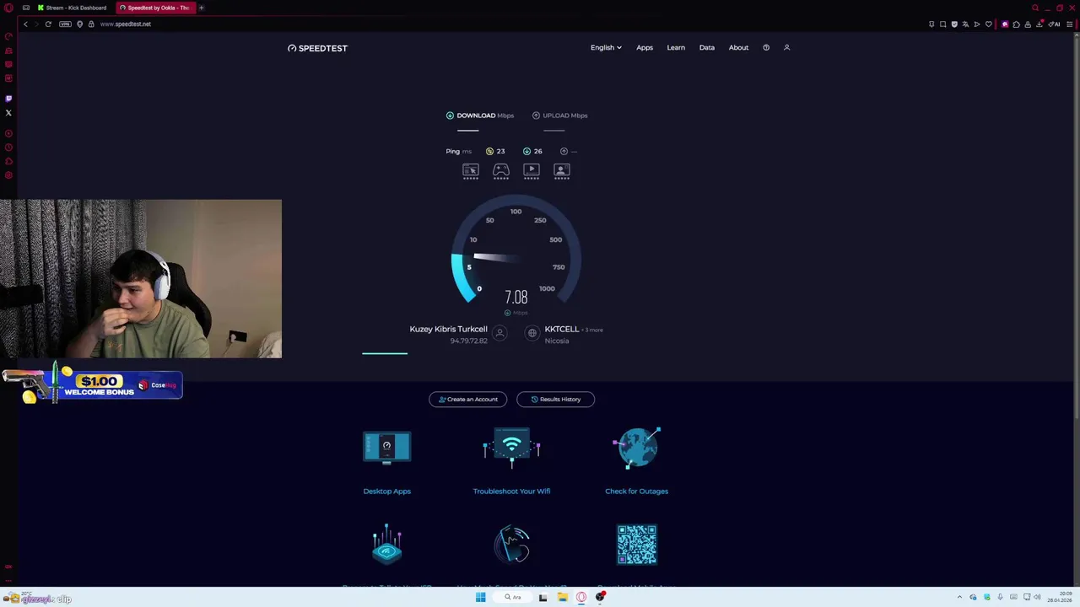Click the Opera icon in the taskbar
Screen dimensions: 1080x607
pos(581,598)
